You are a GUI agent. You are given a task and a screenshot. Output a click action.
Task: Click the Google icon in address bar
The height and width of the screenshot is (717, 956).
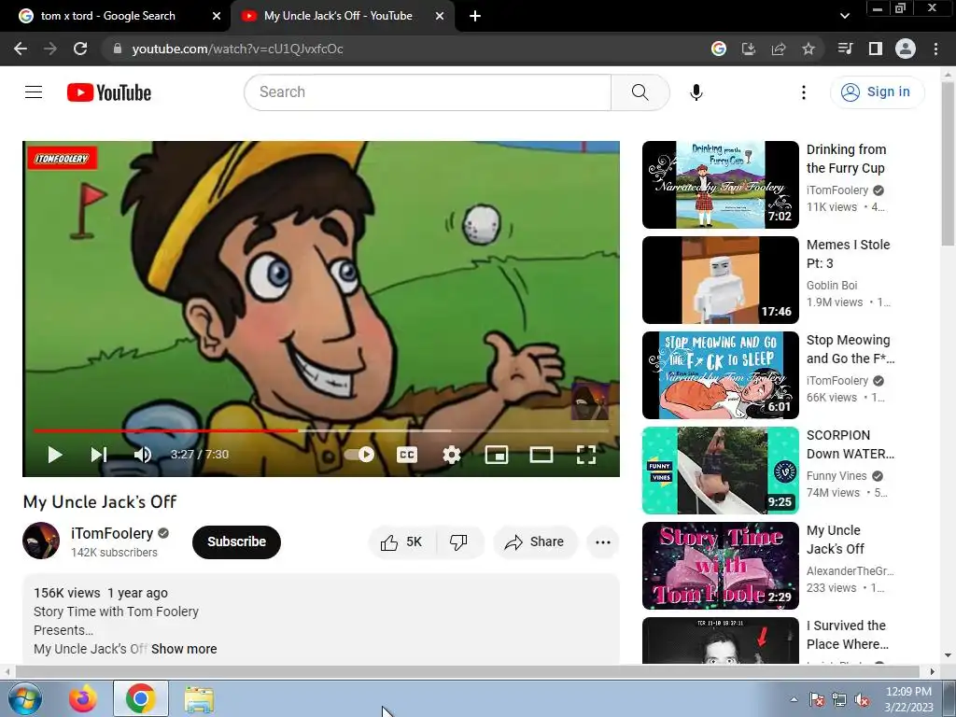pyautogui.click(x=719, y=49)
